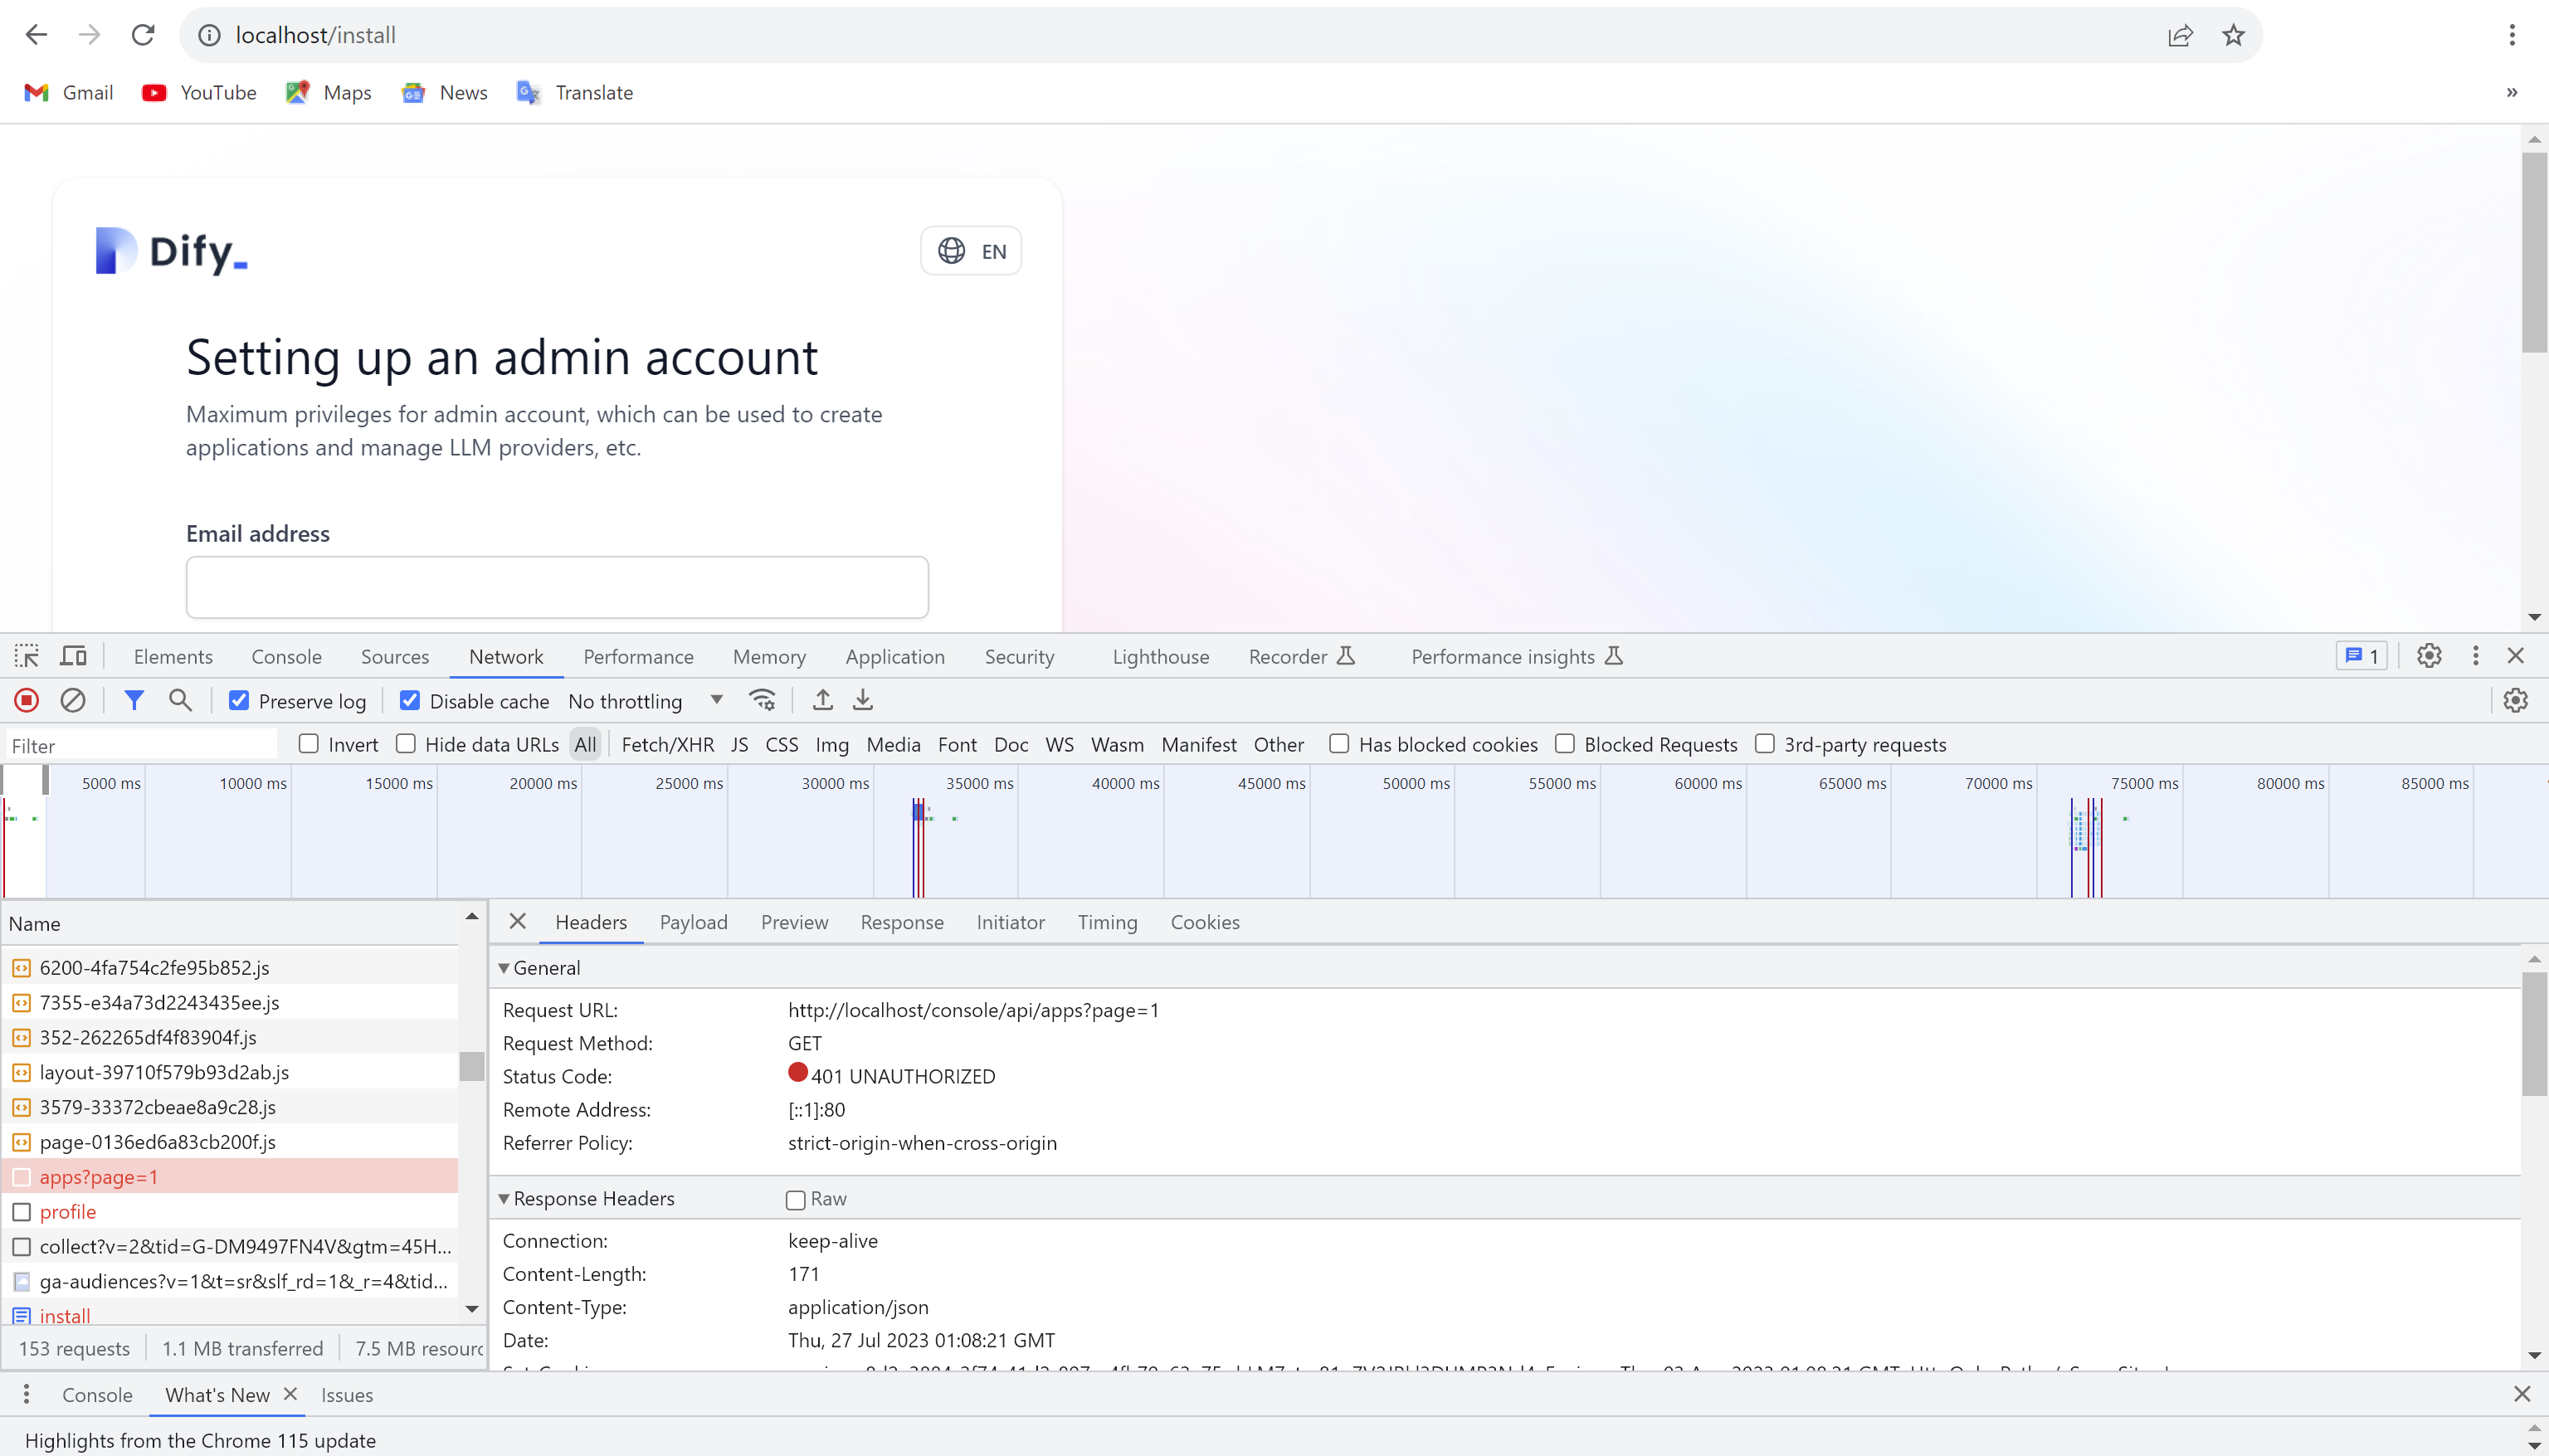Open the Payload tab of request
This screenshot has height=1456, width=2549.
693,922
